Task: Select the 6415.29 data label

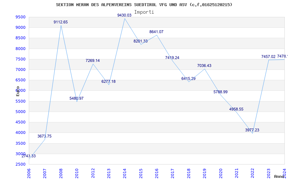Action: [x=188, y=78]
